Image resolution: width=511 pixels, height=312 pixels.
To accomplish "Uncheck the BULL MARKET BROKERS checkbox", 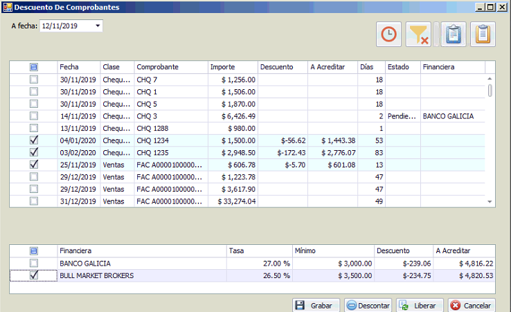I will click(33, 275).
